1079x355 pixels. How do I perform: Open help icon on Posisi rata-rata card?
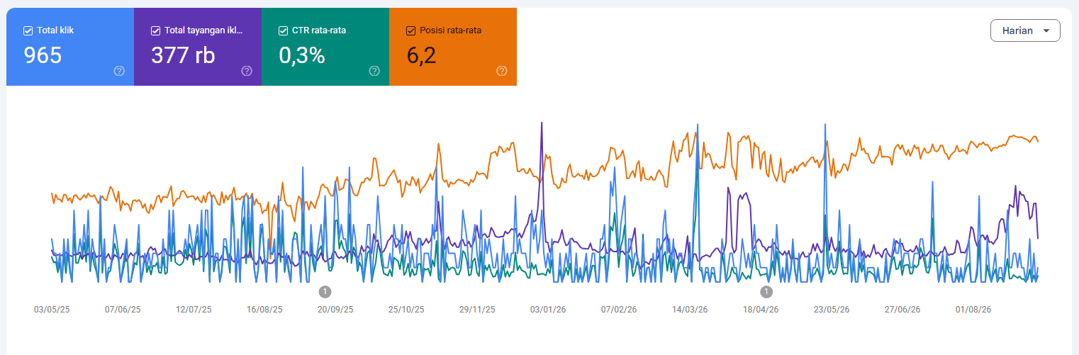[x=502, y=71]
